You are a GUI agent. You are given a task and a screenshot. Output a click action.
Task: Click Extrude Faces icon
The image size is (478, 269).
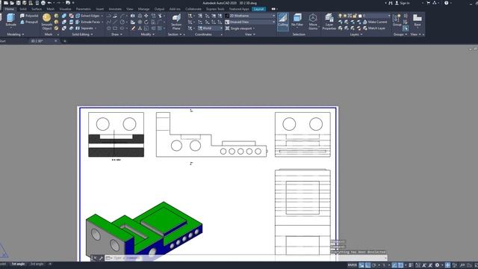78,22
